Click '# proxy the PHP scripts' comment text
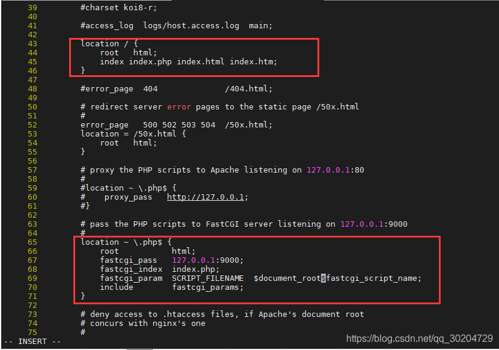499x350 pixels. click(x=135, y=170)
